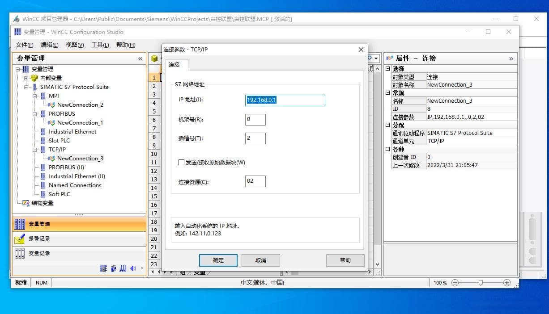Click 连接参数 value IP,192.168.0.1,,0,2,02
Screen dimensions: 549x314
pyautogui.click(x=472, y=117)
